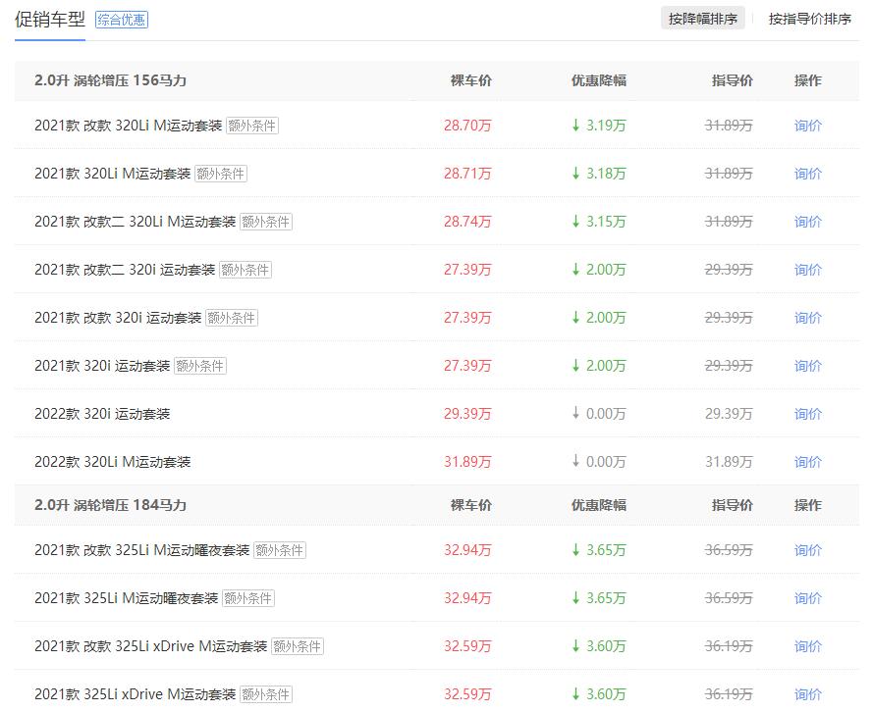Click 2.0升 涡轮增压 156马力 heading

click(110, 80)
